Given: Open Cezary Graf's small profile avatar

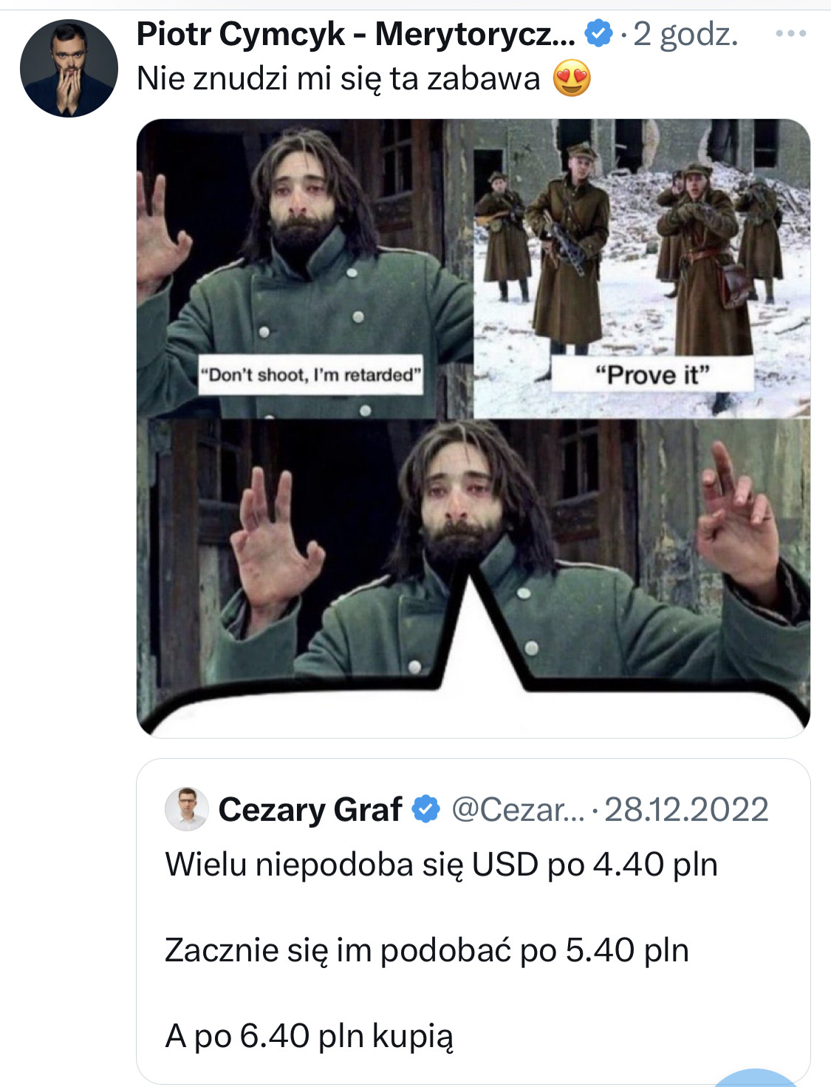Looking at the screenshot, I should point(187,809).
